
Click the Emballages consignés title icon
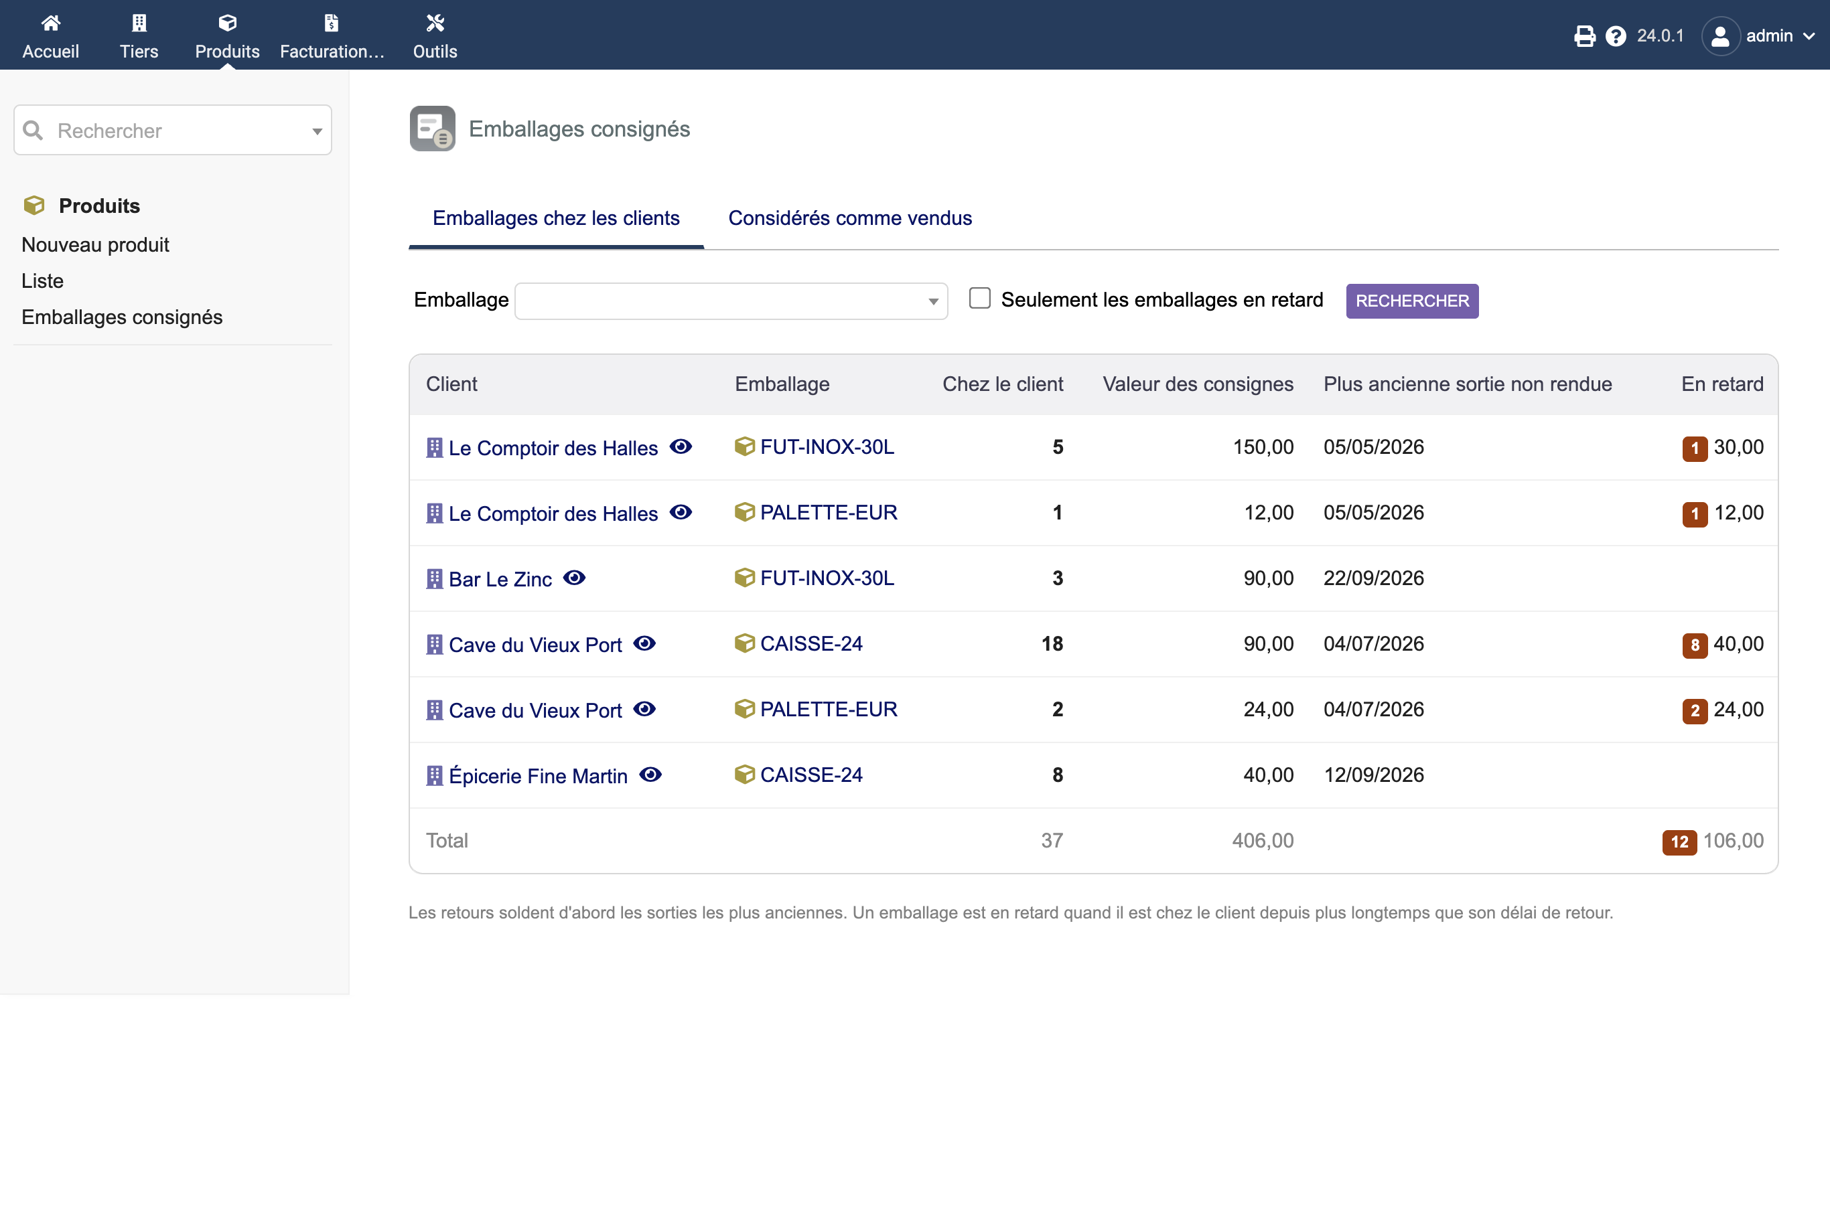[432, 129]
